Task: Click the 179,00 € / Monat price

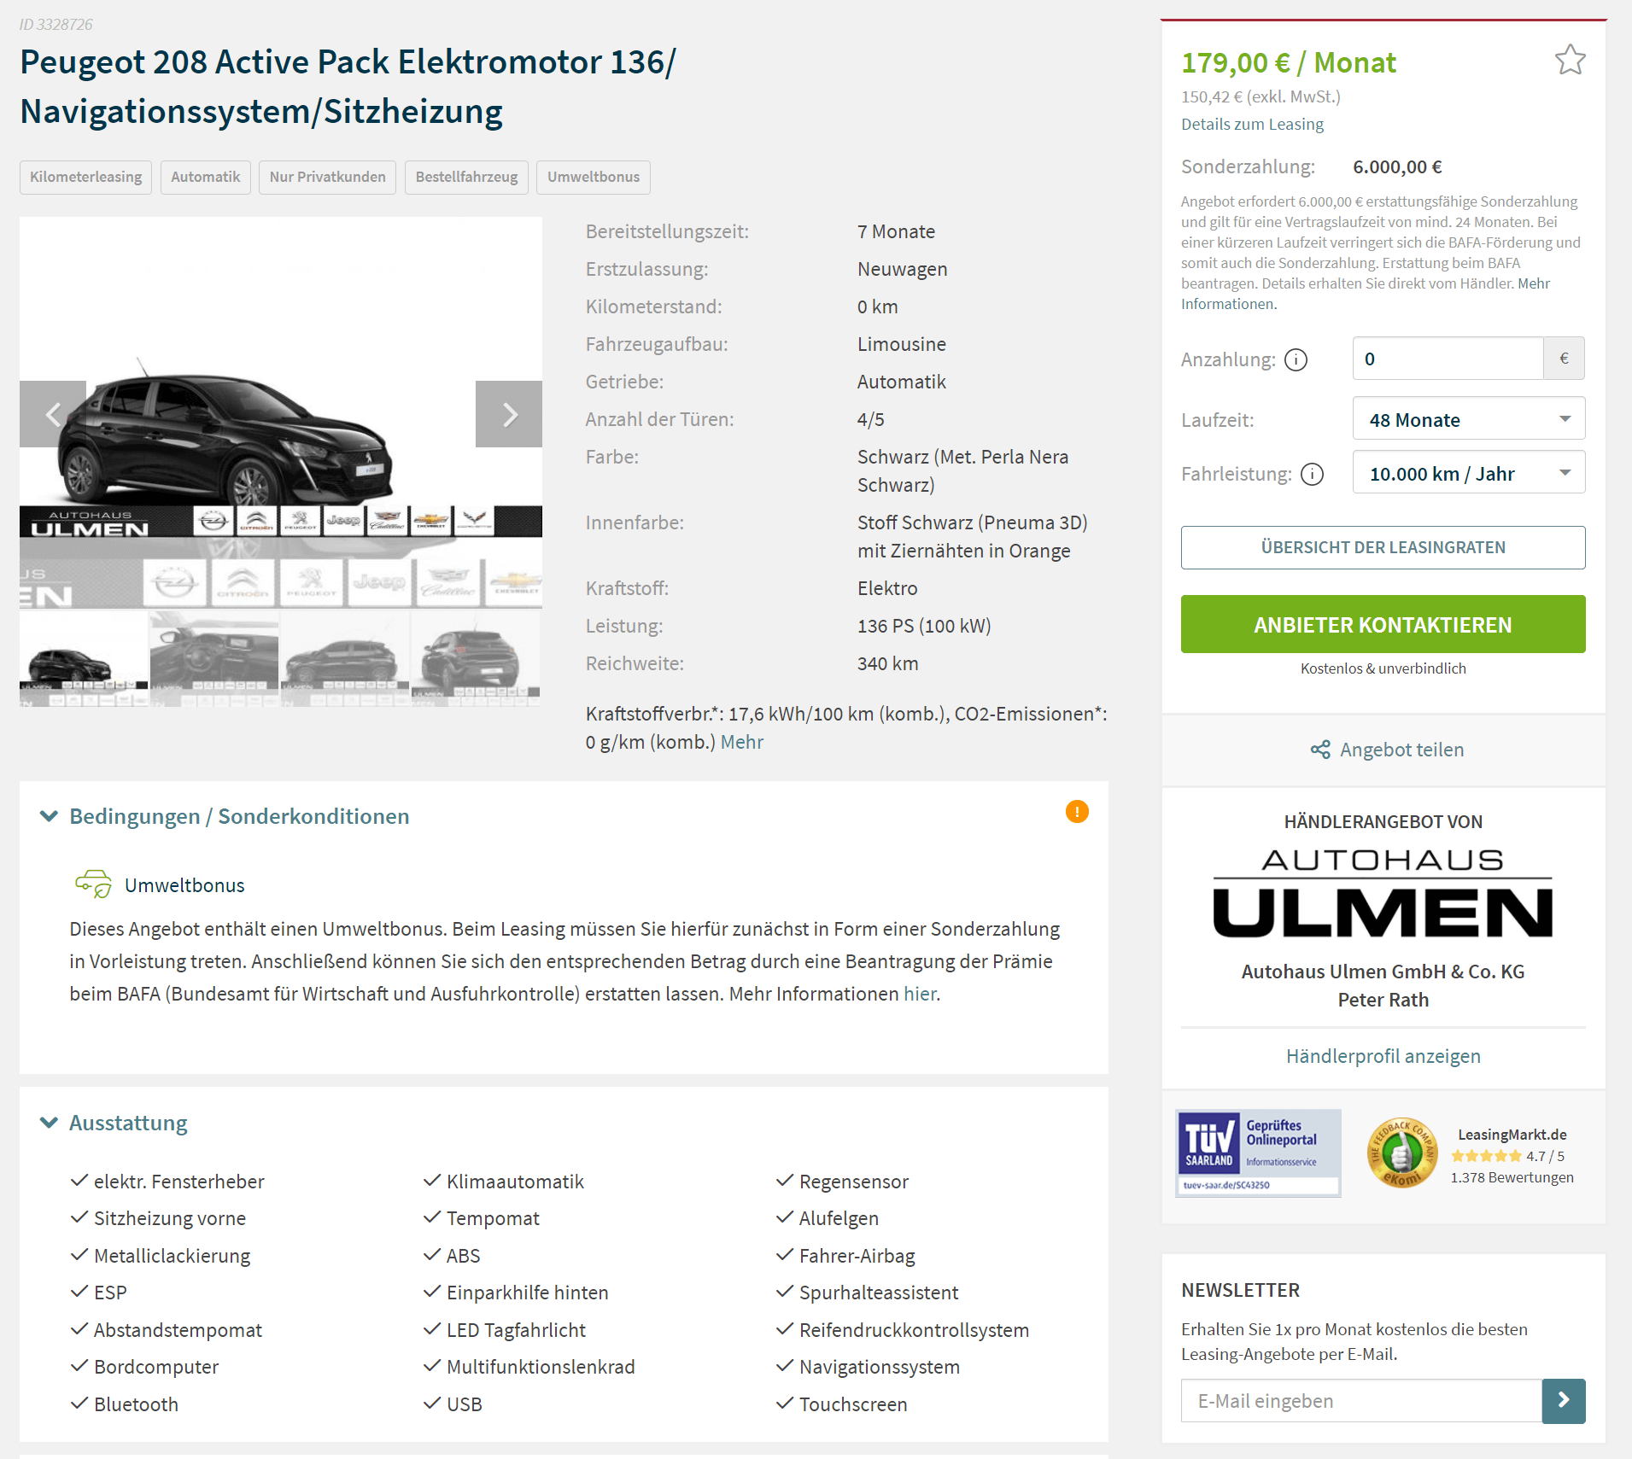Action: pos(1288,62)
